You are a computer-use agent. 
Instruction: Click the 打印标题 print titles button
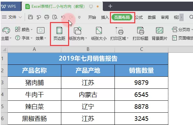pos(140,34)
